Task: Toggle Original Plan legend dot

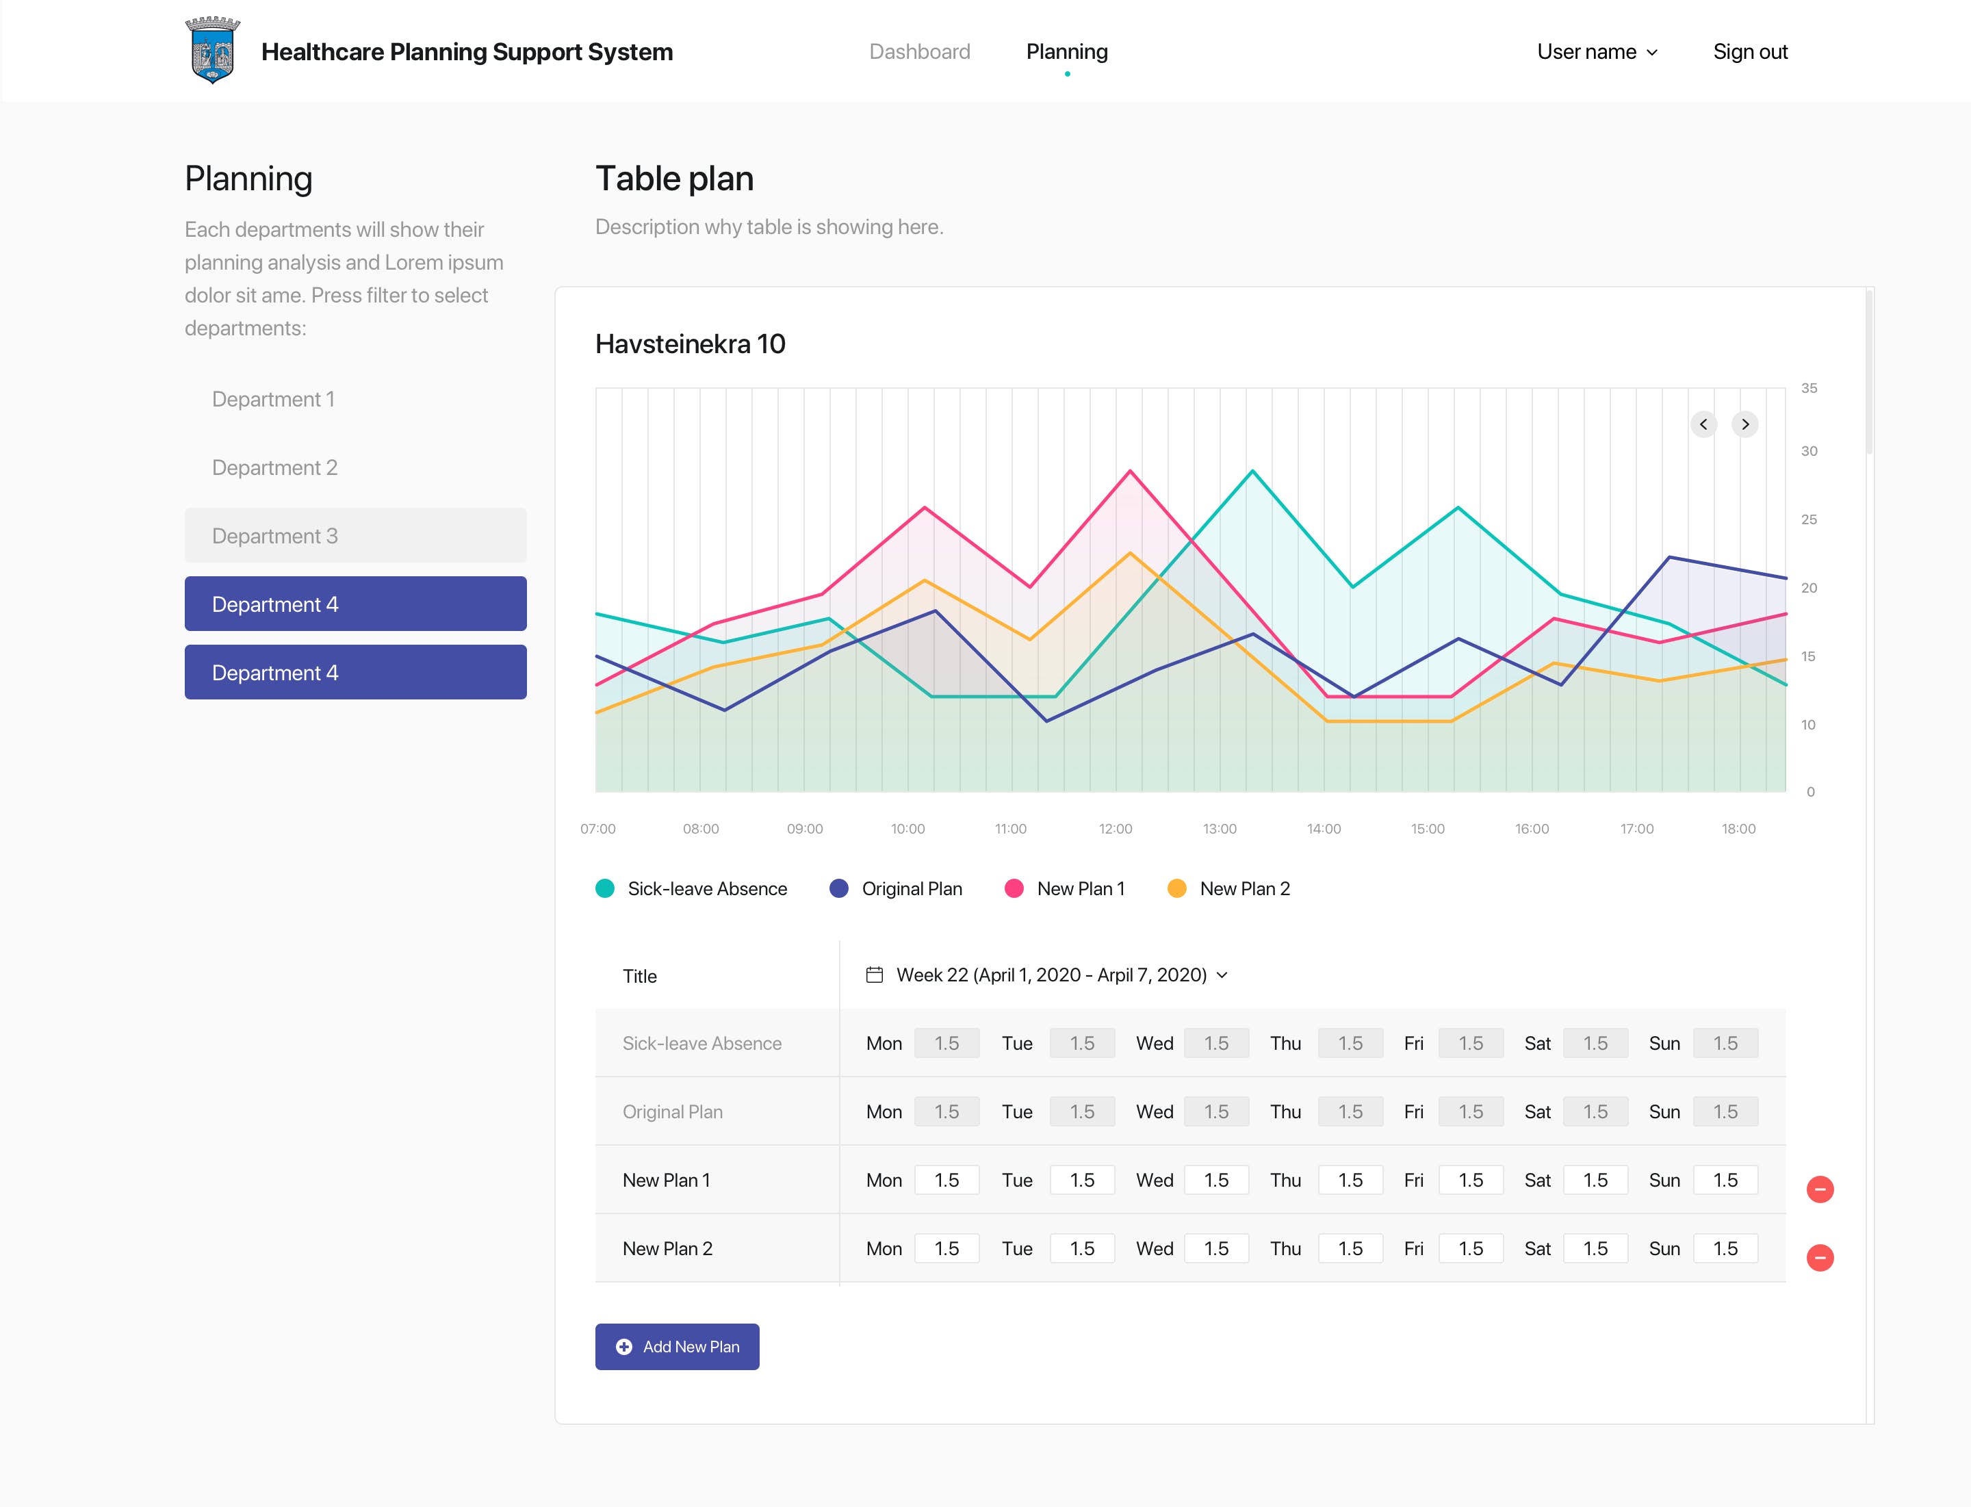Action: point(839,888)
